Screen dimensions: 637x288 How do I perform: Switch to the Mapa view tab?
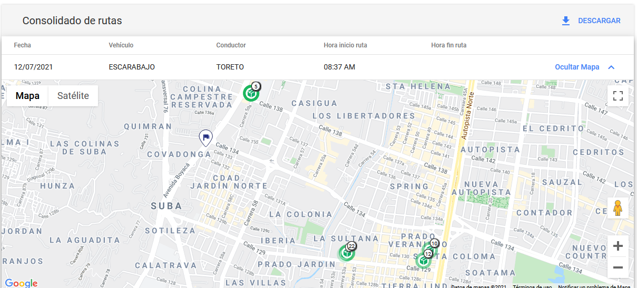[x=27, y=96]
